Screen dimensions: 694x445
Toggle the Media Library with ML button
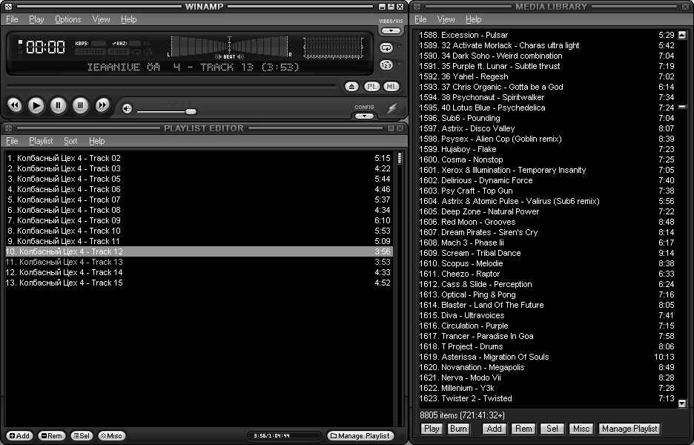click(391, 87)
